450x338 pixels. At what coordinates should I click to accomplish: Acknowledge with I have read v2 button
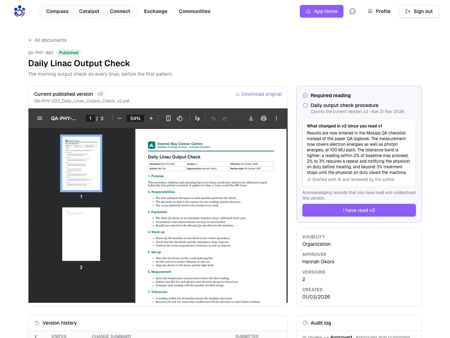(x=359, y=210)
